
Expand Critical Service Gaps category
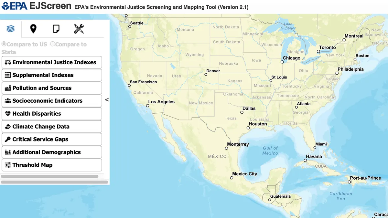[x=52, y=139]
